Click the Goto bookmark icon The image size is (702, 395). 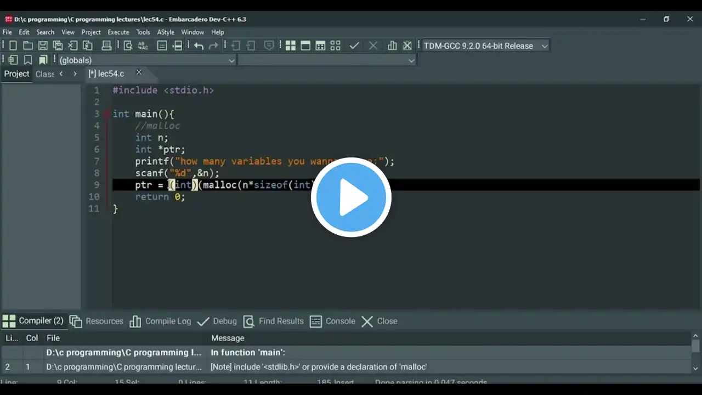[43, 60]
